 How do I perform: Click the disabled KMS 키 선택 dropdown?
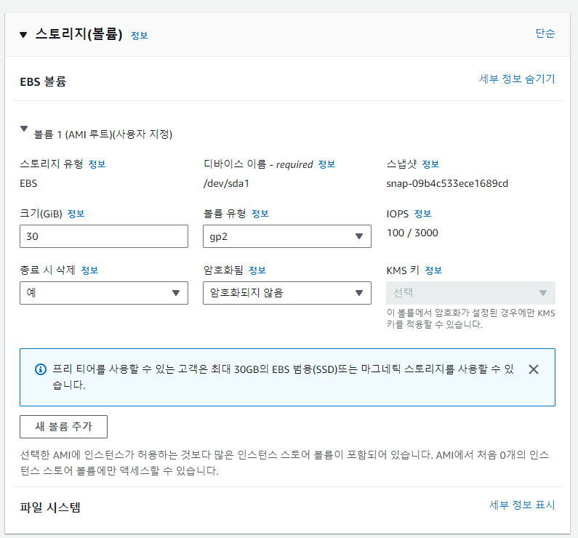point(470,293)
